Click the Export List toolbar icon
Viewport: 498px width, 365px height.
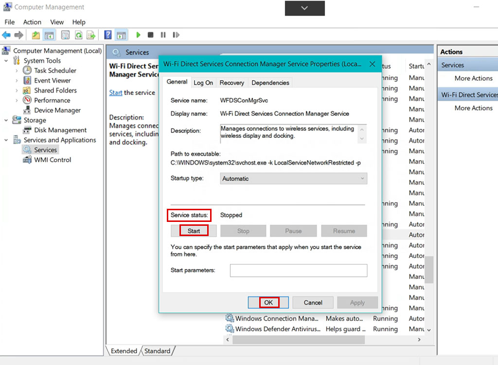click(x=91, y=35)
